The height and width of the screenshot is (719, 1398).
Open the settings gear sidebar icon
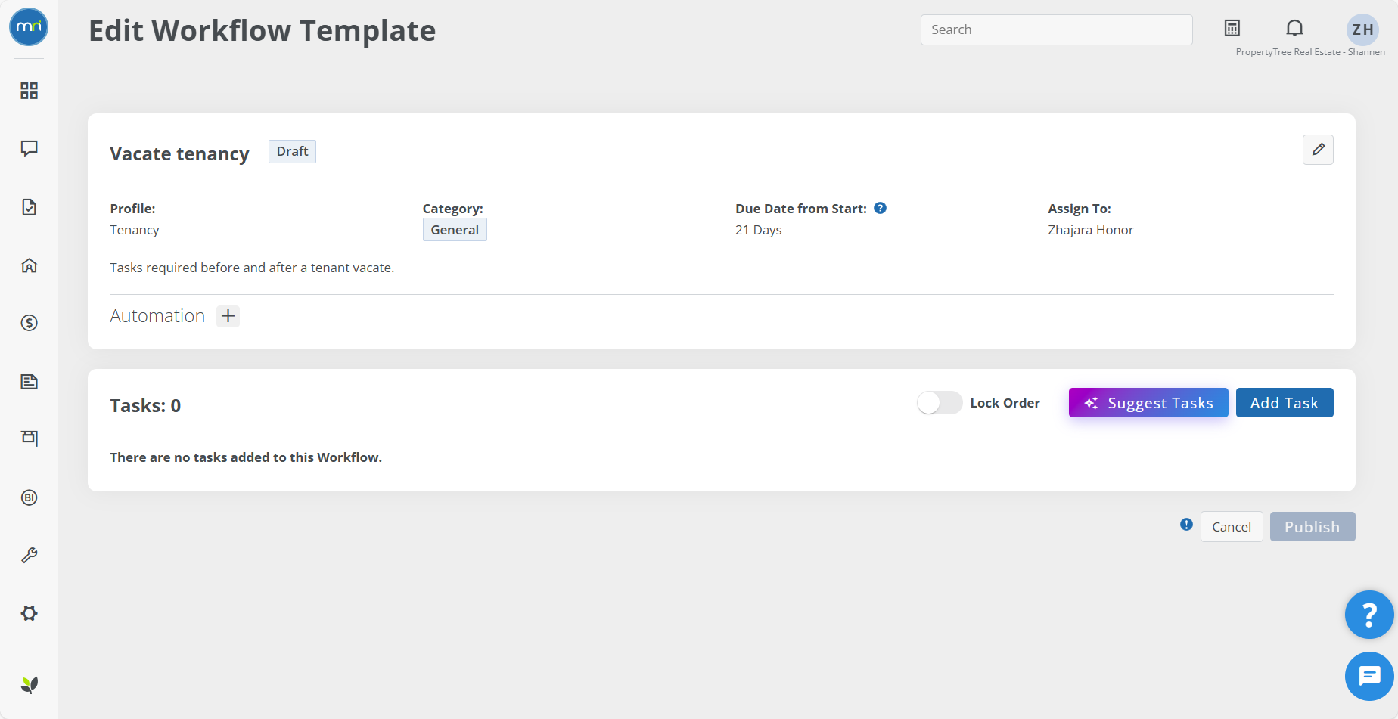pos(29,613)
